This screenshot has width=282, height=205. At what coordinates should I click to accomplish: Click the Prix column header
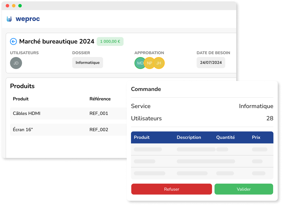256,137
